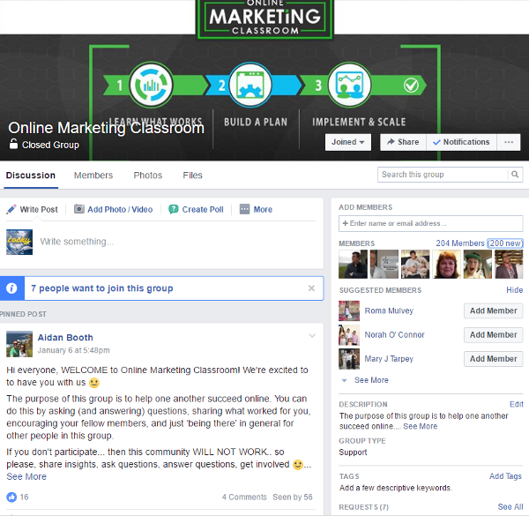Click the camera icon for Add Photo / Video

[x=79, y=209]
